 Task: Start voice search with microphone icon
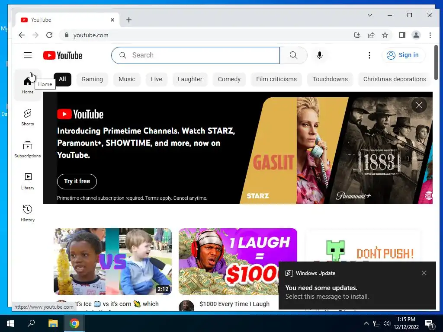tap(320, 55)
